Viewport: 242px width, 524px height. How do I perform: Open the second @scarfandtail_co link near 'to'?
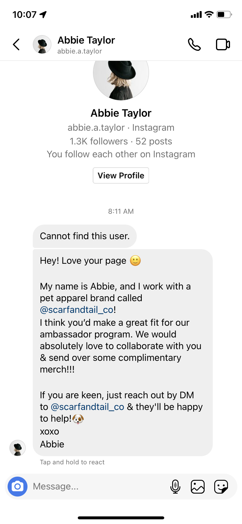(x=87, y=407)
